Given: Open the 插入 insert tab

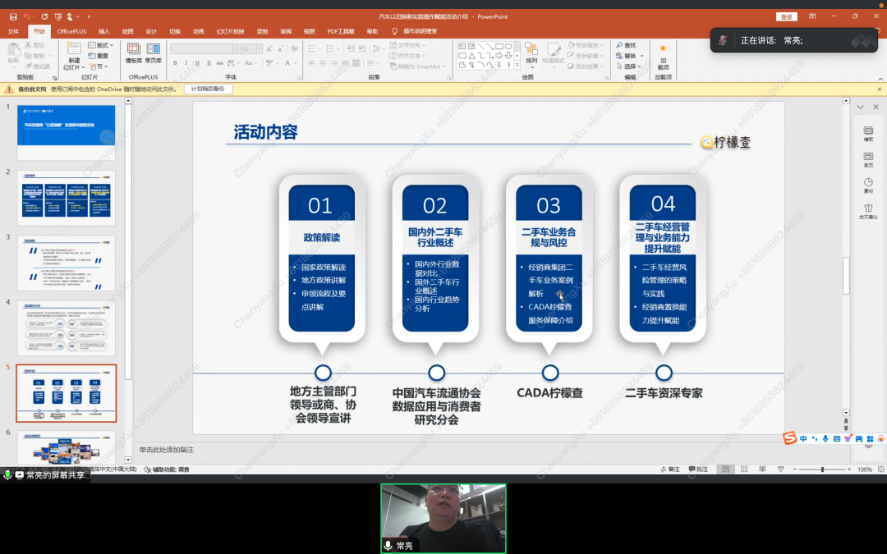Looking at the screenshot, I should [x=104, y=31].
